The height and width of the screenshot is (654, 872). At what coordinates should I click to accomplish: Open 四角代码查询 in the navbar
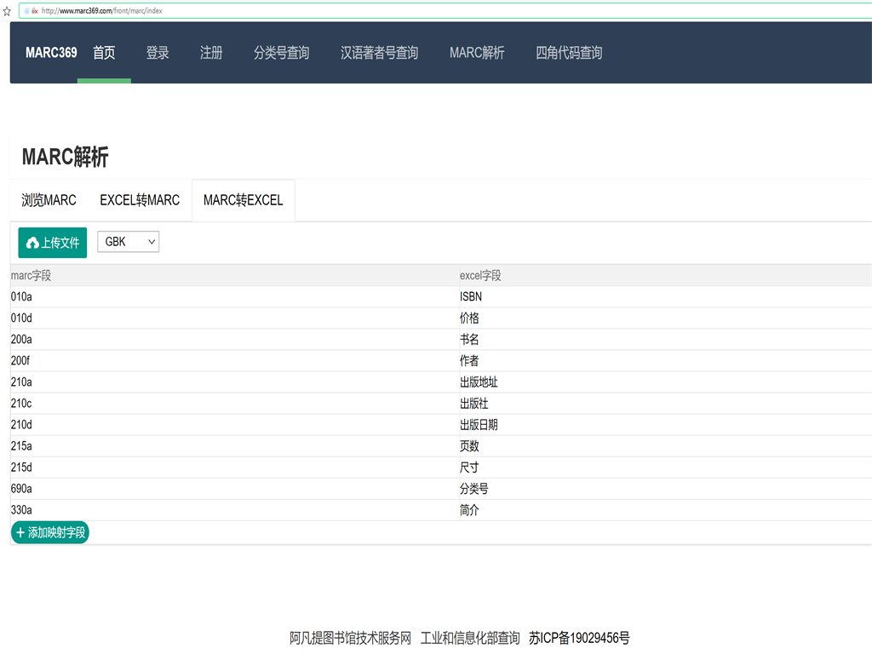(569, 53)
